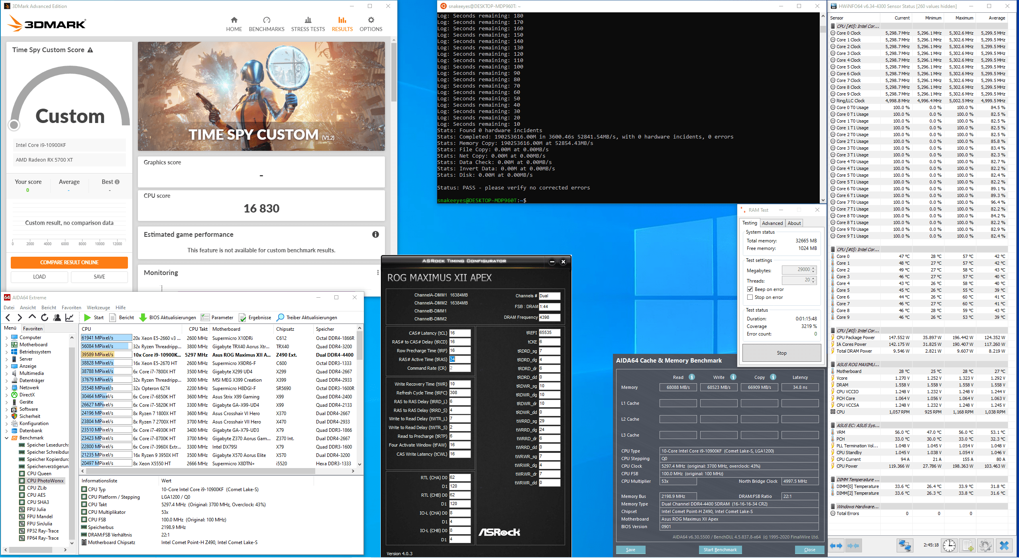
Task: Open the Werkzeuge menu in AIDA64
Action: [x=98, y=307]
